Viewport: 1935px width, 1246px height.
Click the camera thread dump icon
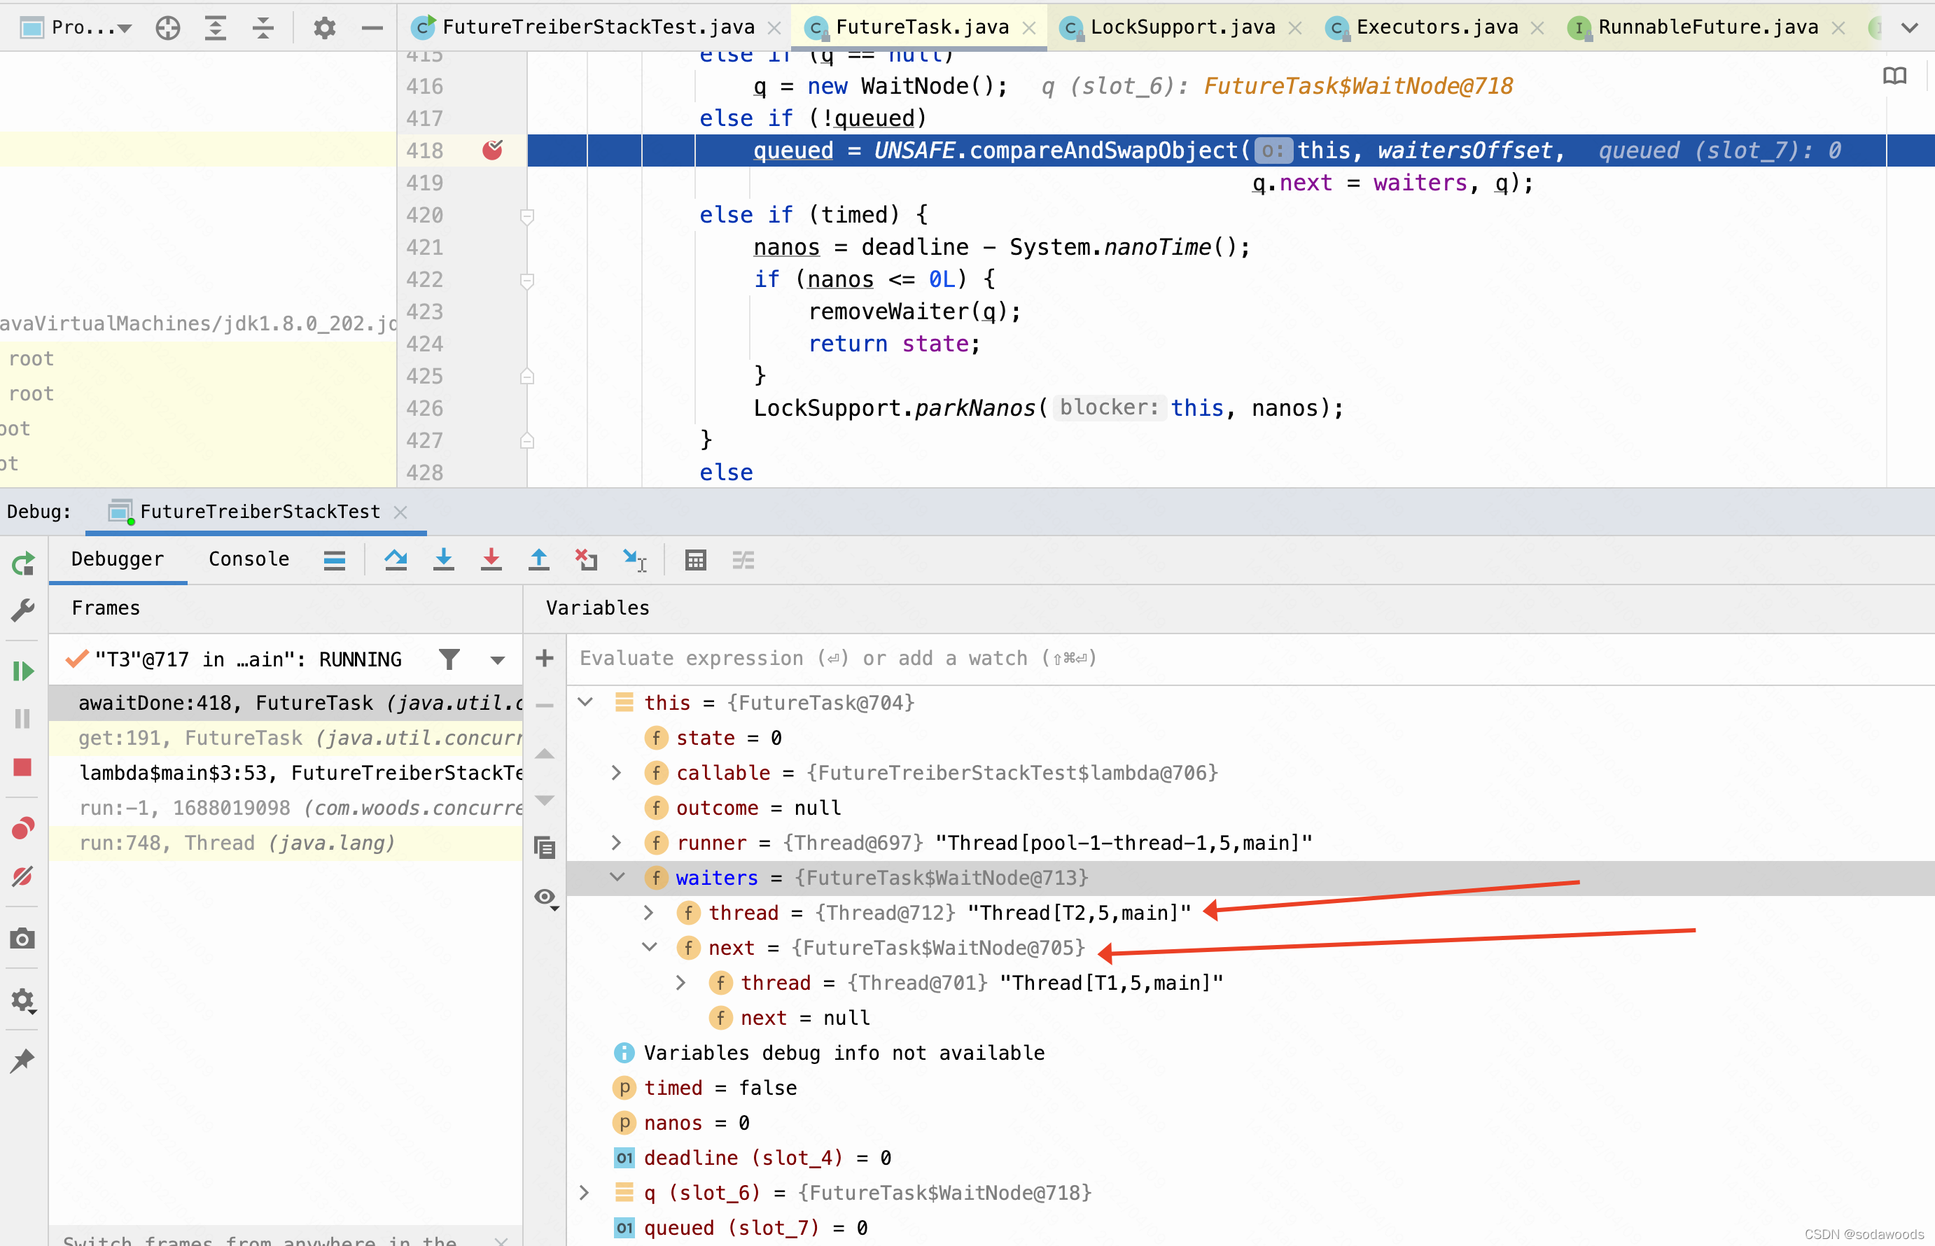(x=22, y=939)
